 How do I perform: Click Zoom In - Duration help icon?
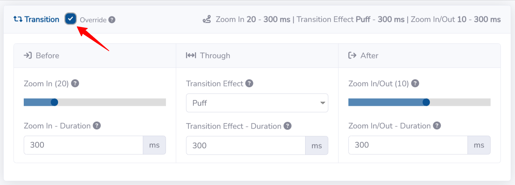[x=97, y=126]
